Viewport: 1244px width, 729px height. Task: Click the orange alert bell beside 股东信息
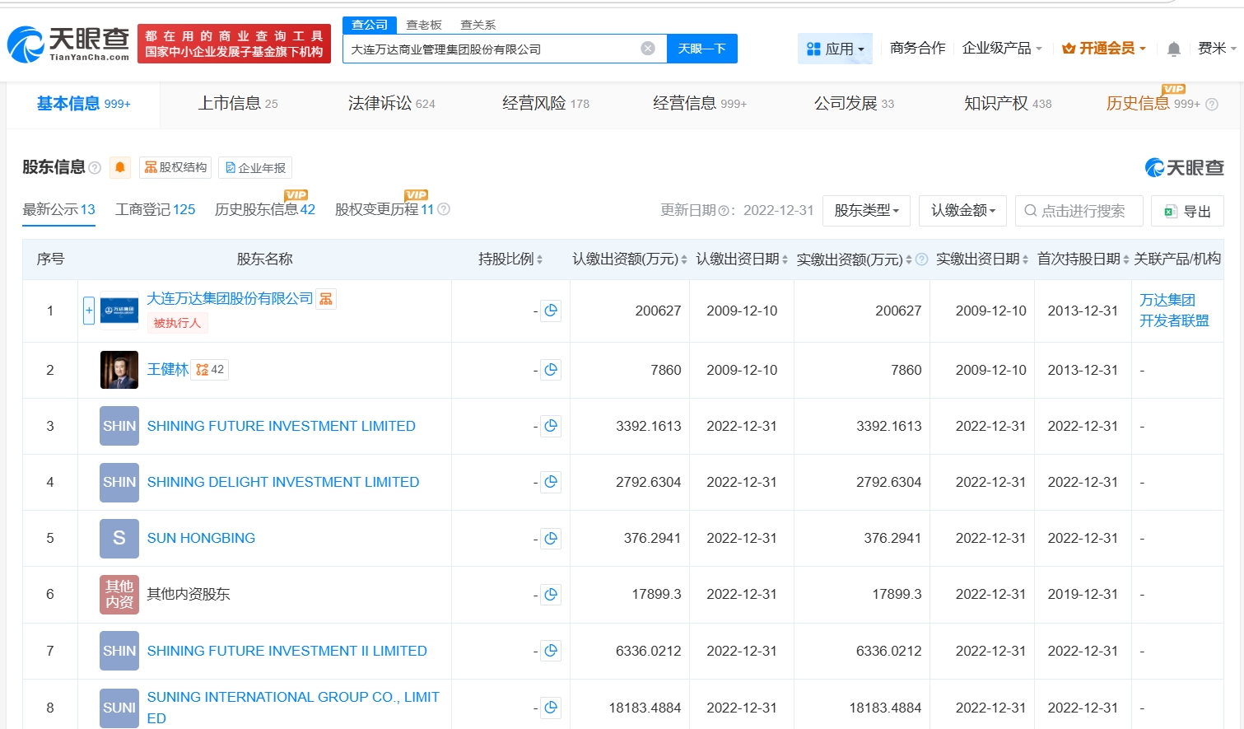point(120,167)
